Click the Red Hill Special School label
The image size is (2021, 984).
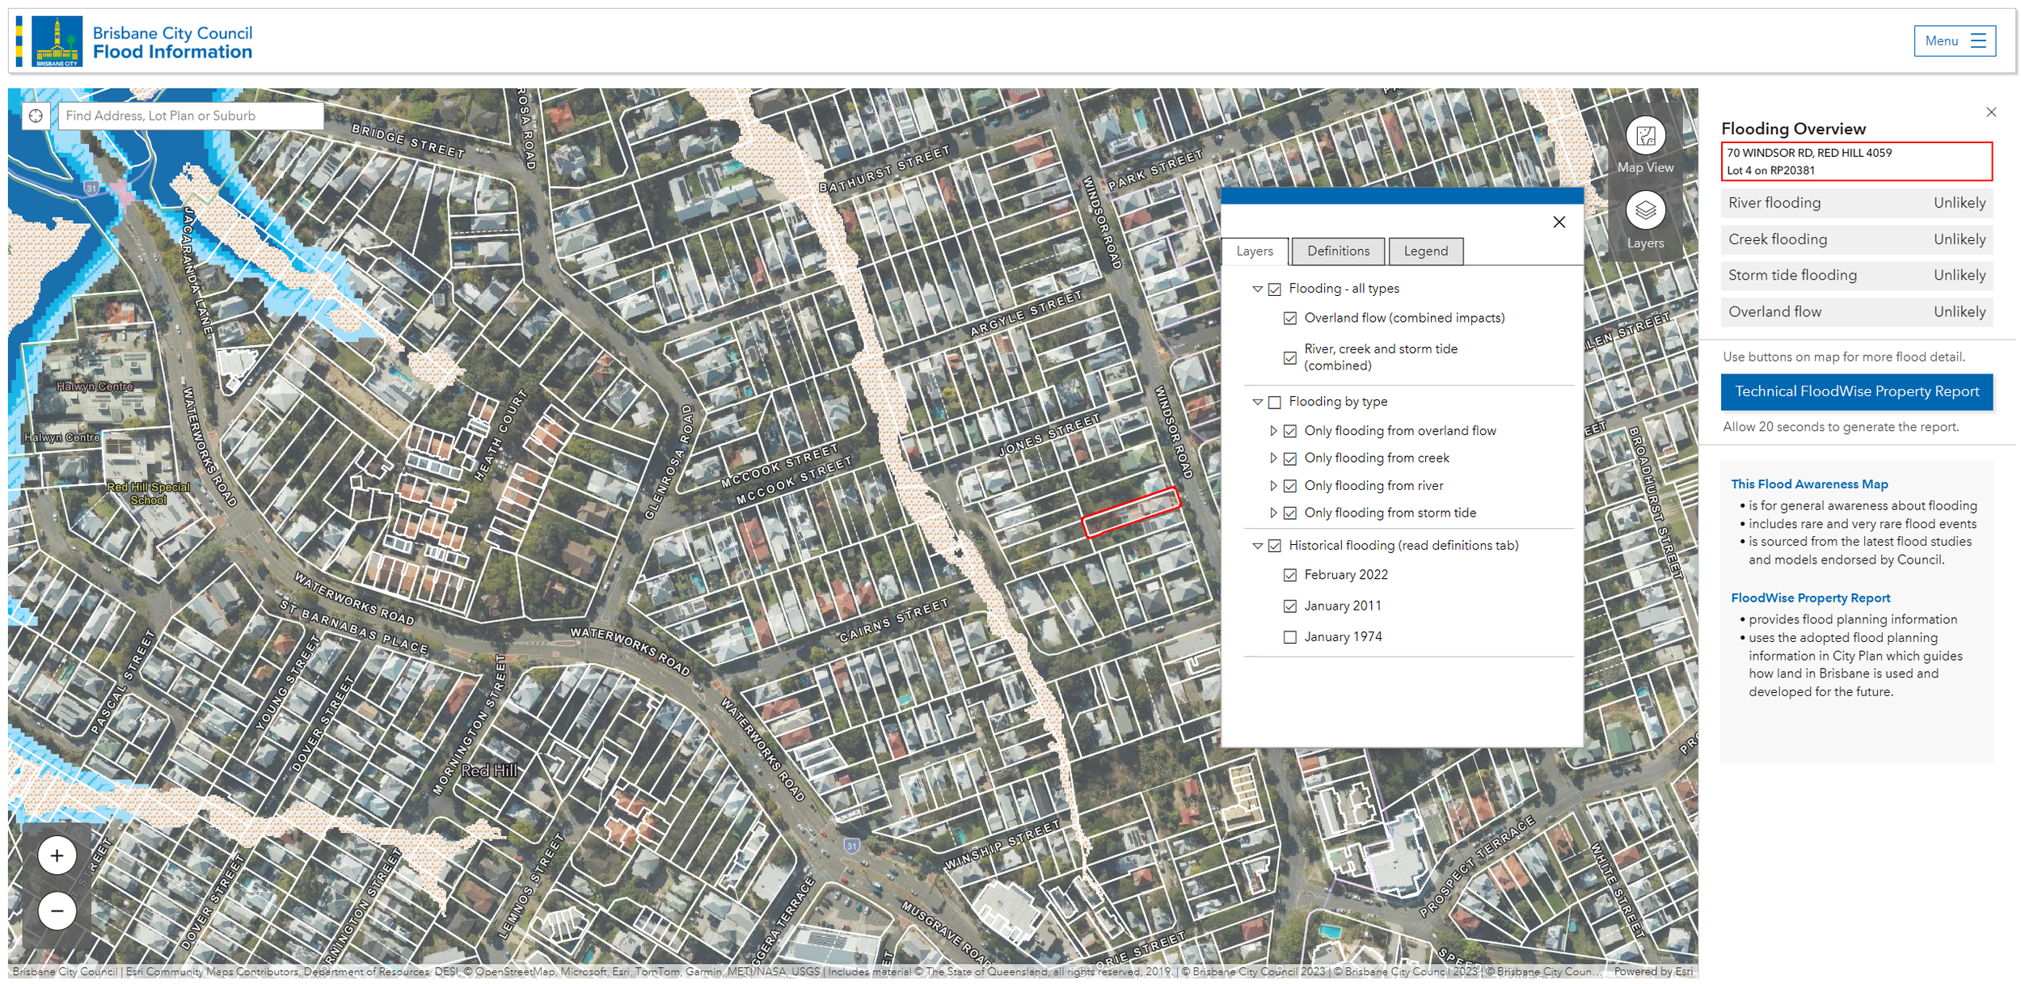149,494
